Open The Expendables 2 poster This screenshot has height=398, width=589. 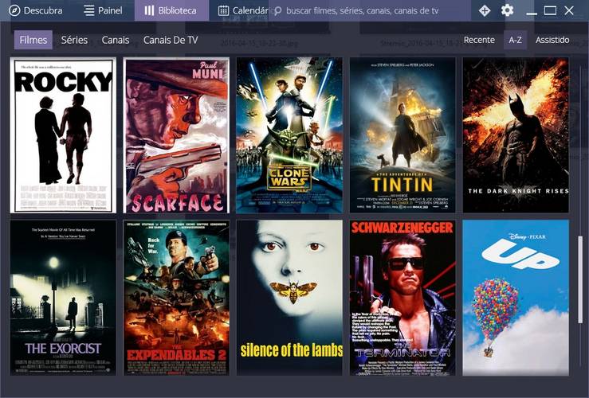[176, 298]
